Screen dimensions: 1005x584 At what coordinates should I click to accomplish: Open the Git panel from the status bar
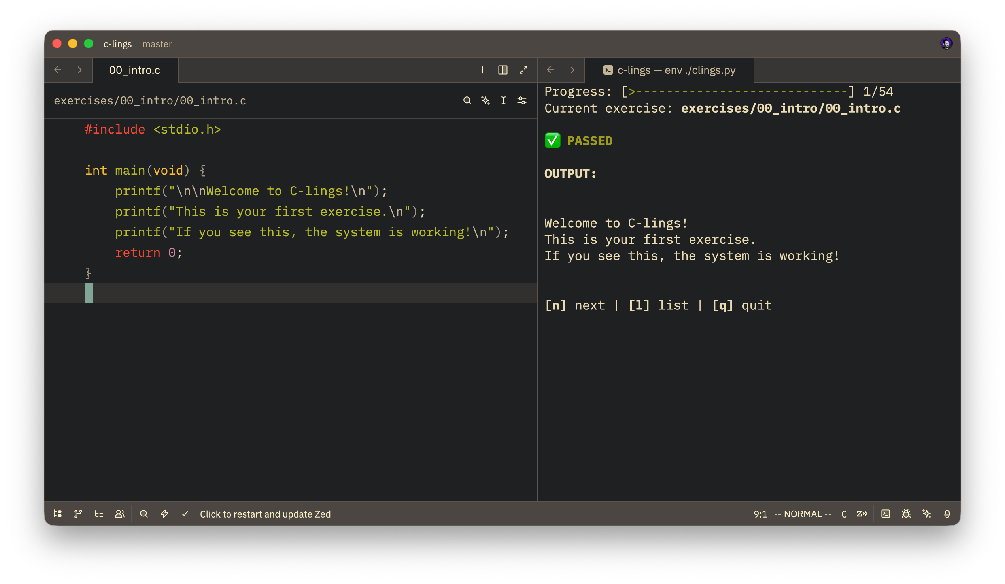[78, 514]
